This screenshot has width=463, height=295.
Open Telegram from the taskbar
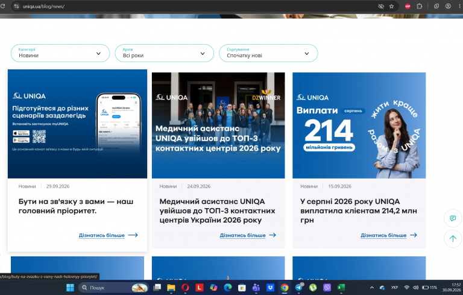click(299, 288)
